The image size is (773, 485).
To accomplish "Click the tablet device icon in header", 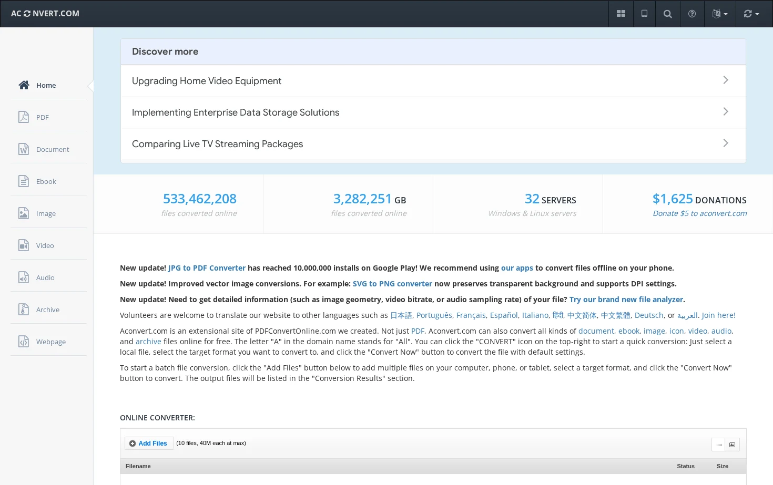I will click(x=644, y=14).
